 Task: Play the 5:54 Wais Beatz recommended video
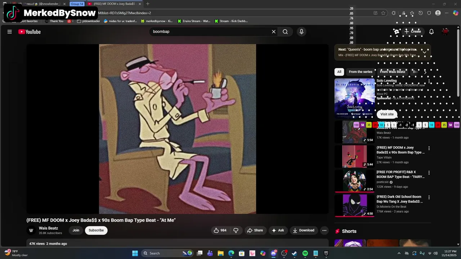click(354, 132)
